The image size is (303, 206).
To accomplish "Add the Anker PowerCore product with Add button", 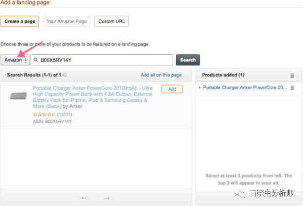I will coord(172,89).
